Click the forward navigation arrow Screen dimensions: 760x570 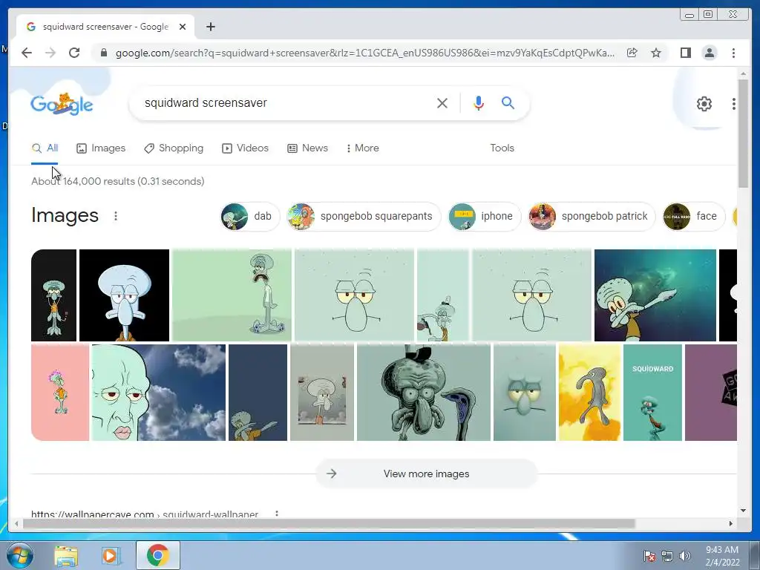[50, 53]
